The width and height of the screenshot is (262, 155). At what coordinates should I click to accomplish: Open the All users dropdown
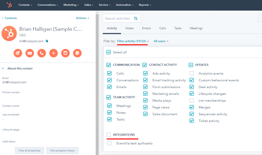[x=161, y=41]
